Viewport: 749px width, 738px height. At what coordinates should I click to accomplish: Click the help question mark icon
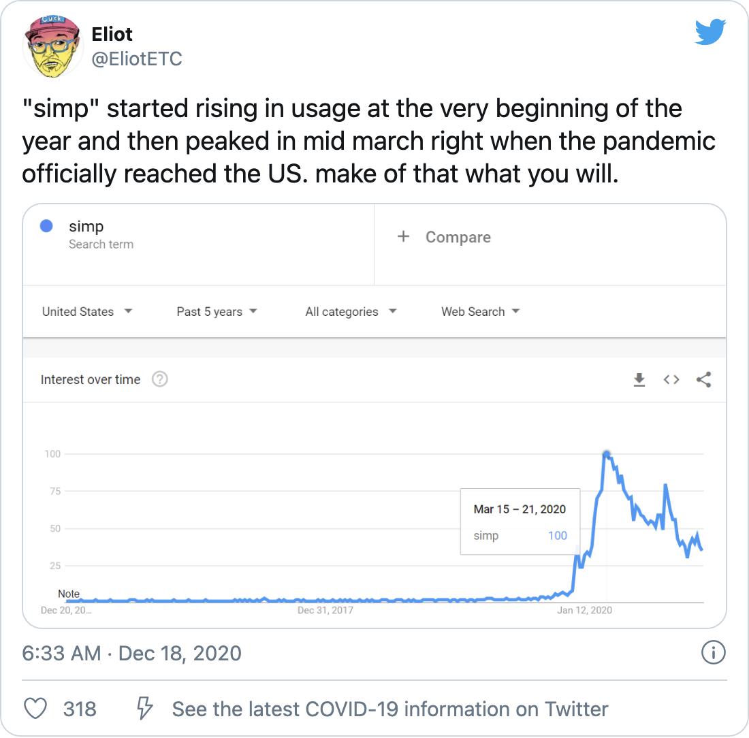[159, 379]
